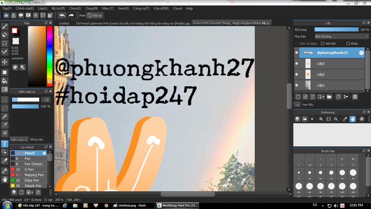Undock the Màu color panel
Viewport: 371px width, 209px height.
46,23
